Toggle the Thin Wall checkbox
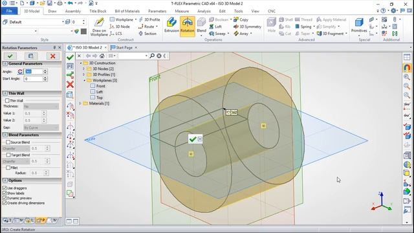Screen dimensions: 414x233 click(x=7, y=101)
